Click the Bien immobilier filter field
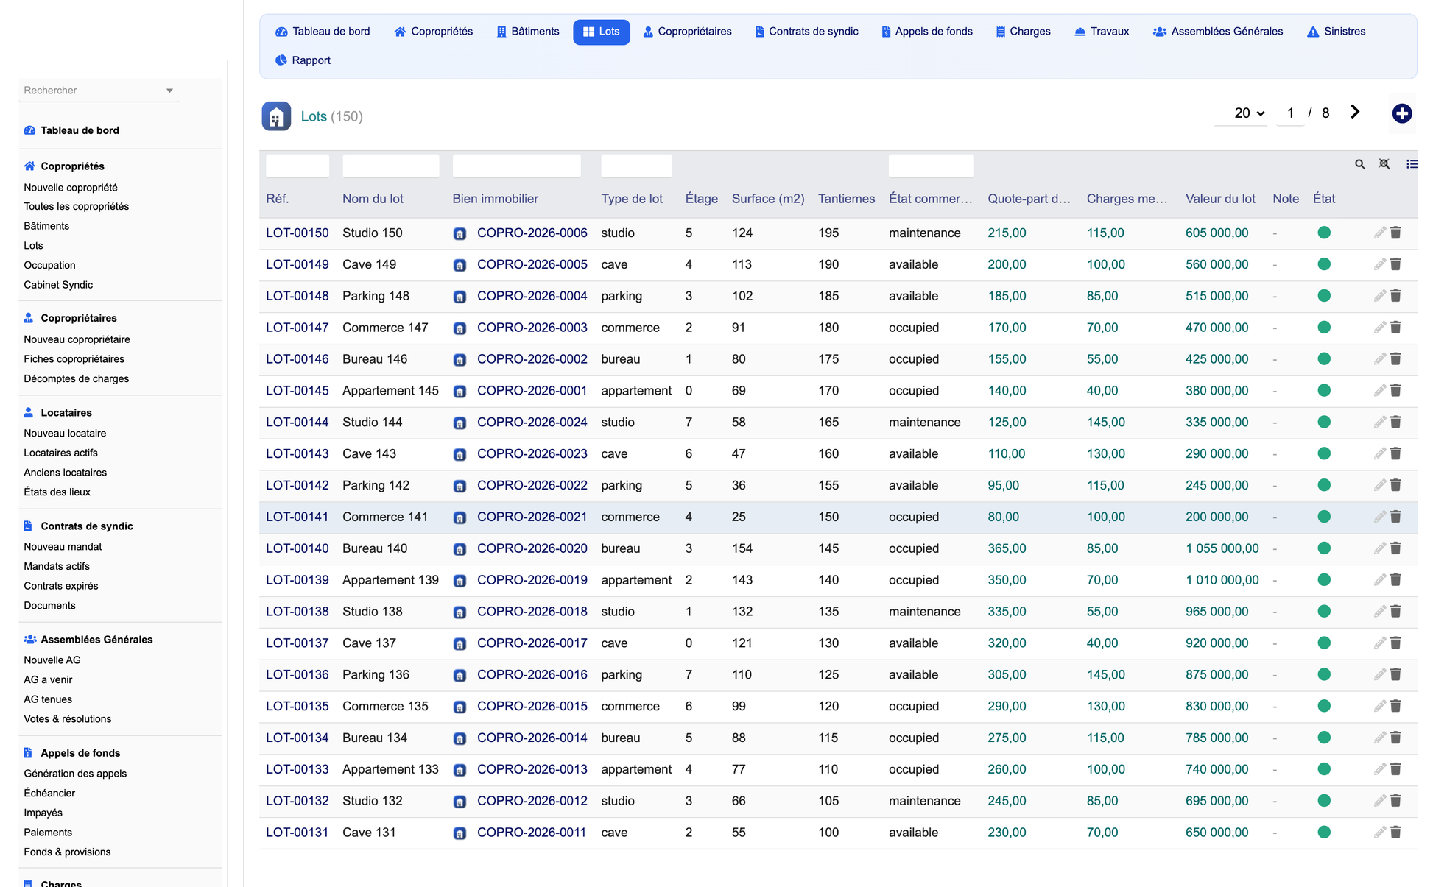1433x887 pixels. click(x=517, y=166)
